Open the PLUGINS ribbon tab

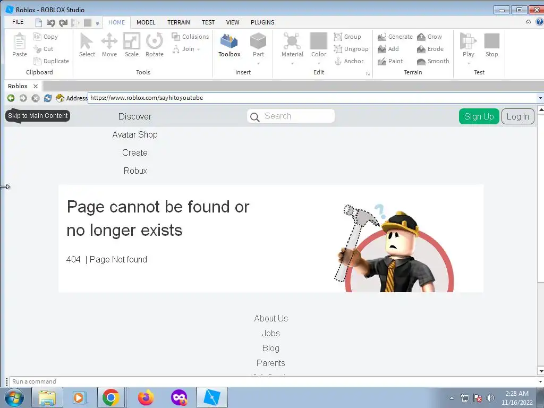coord(262,22)
